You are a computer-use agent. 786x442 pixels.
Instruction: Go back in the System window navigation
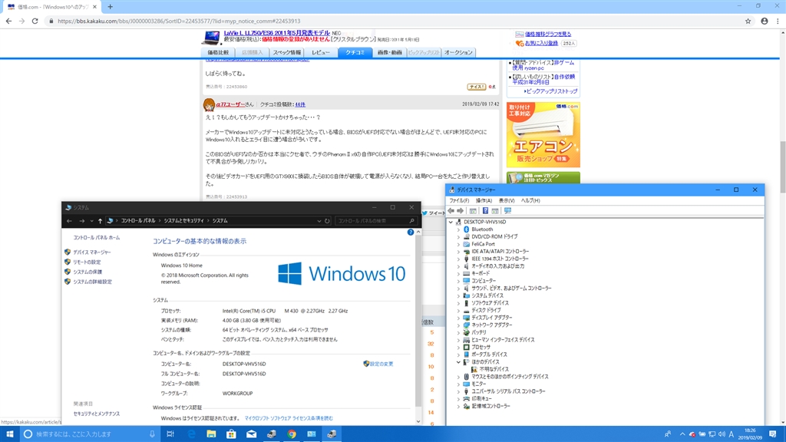click(69, 220)
